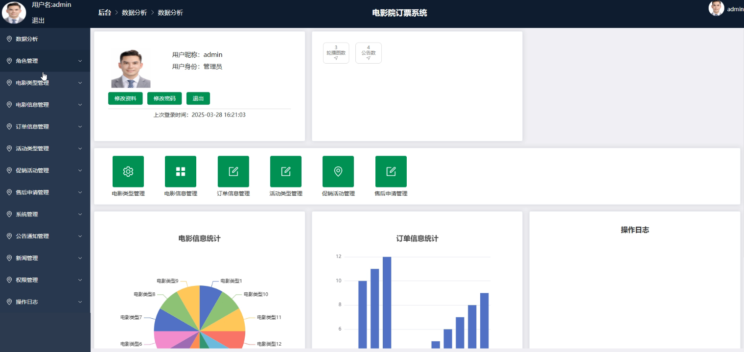This screenshot has height=352, width=744.
Task: Open the 订单信息管理 edit shortcut icon
Action: pyautogui.click(x=233, y=171)
